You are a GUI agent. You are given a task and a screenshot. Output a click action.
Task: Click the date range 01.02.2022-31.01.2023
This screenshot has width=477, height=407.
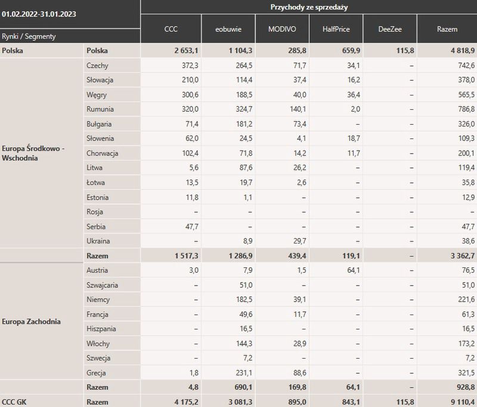39,14
